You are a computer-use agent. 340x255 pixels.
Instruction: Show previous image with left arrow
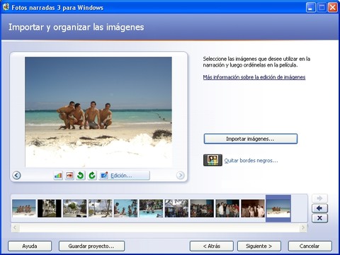pos(16,176)
